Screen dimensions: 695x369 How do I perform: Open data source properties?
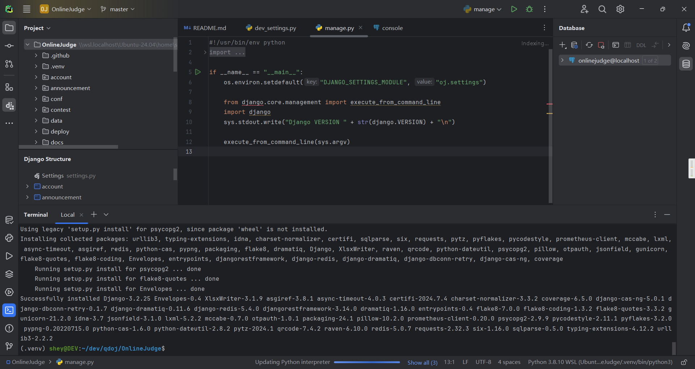pos(574,45)
